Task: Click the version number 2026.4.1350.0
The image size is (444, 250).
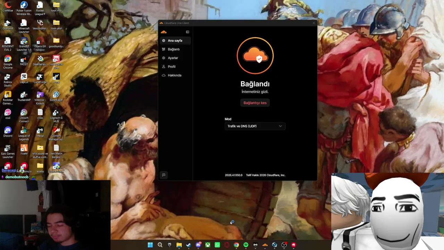Action: 234,175
